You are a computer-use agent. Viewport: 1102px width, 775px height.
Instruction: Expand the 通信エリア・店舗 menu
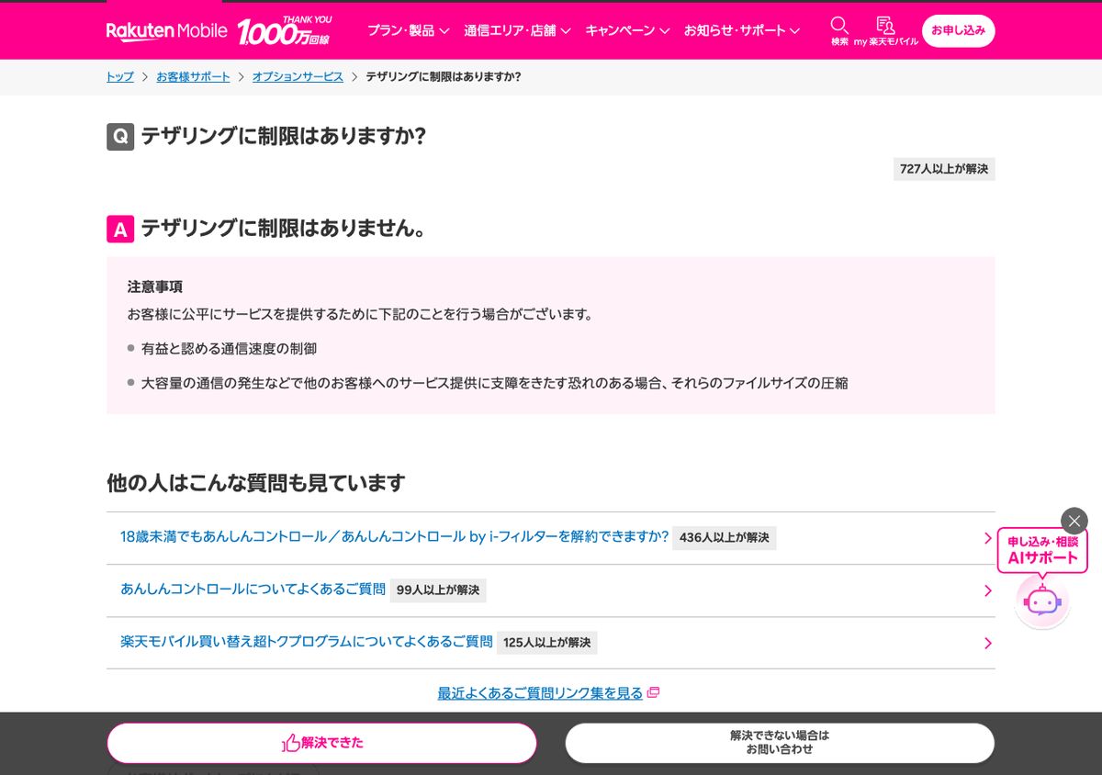(517, 30)
